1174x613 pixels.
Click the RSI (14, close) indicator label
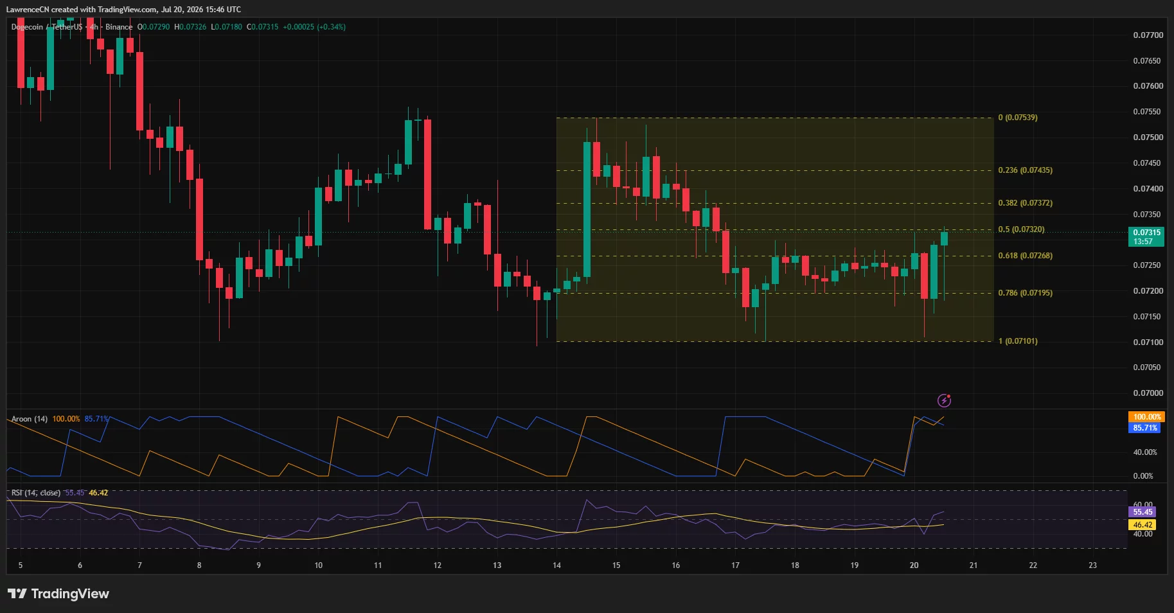click(x=36, y=493)
